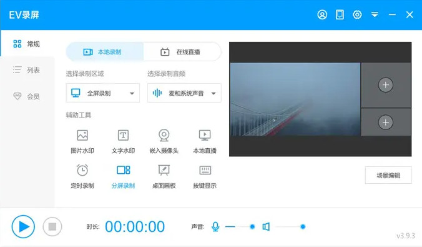Open the 图片水印 tool
This screenshot has height=247, width=422.
82,142
